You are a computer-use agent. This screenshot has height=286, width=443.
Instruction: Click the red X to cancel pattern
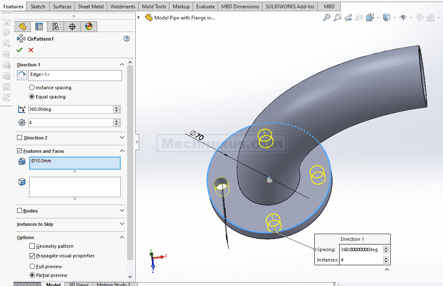pos(31,50)
